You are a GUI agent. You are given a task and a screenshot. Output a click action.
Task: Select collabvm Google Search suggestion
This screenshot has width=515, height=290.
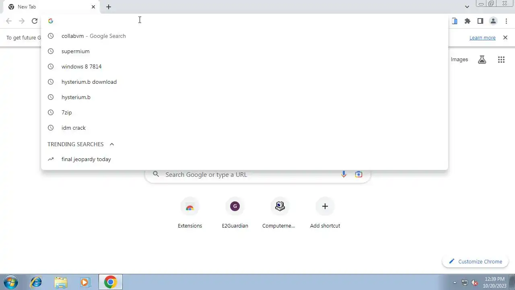coord(245,36)
